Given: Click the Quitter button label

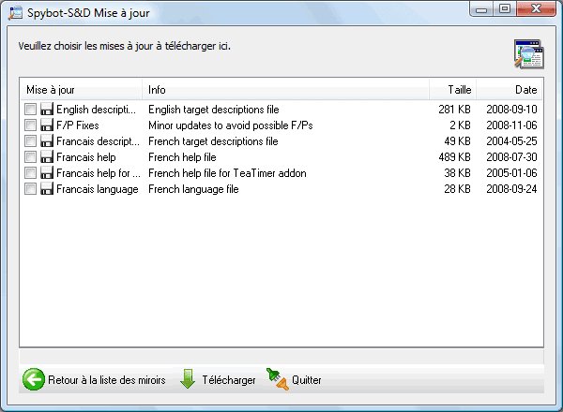Looking at the screenshot, I should pos(306,380).
